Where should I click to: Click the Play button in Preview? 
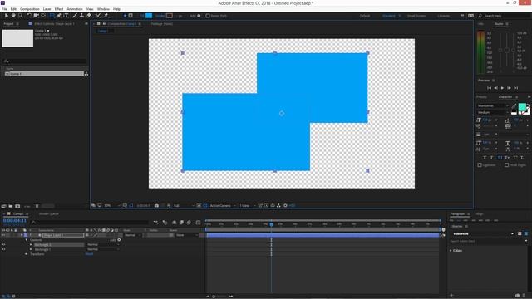pos(502,88)
